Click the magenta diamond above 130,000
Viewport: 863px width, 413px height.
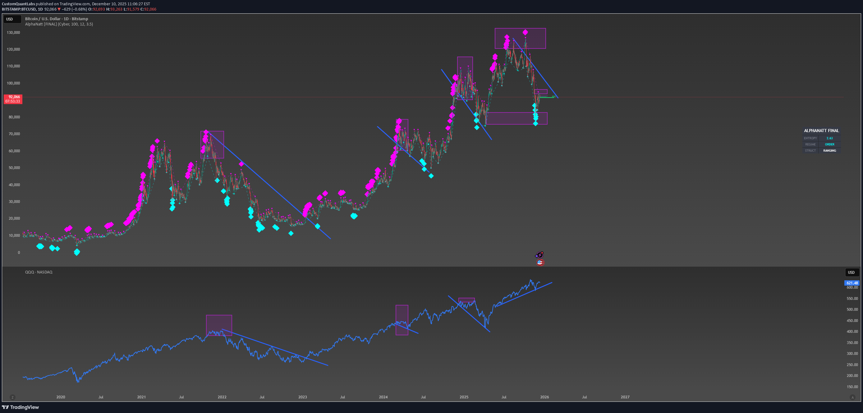tap(525, 33)
